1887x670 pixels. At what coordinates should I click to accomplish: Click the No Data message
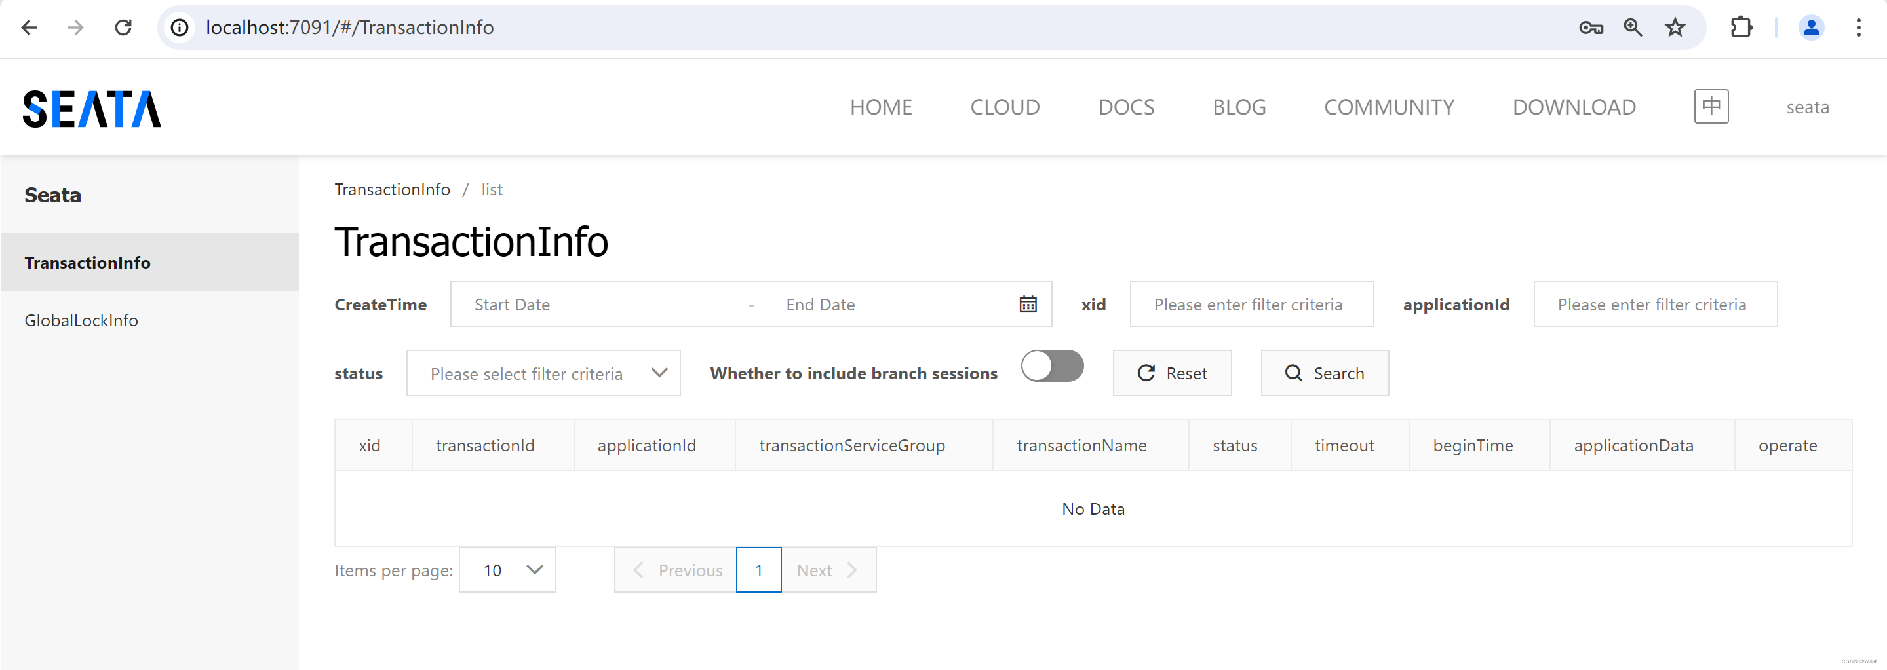pyautogui.click(x=1093, y=509)
